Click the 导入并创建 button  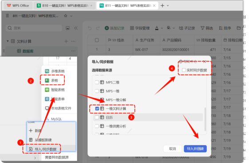click(195, 149)
